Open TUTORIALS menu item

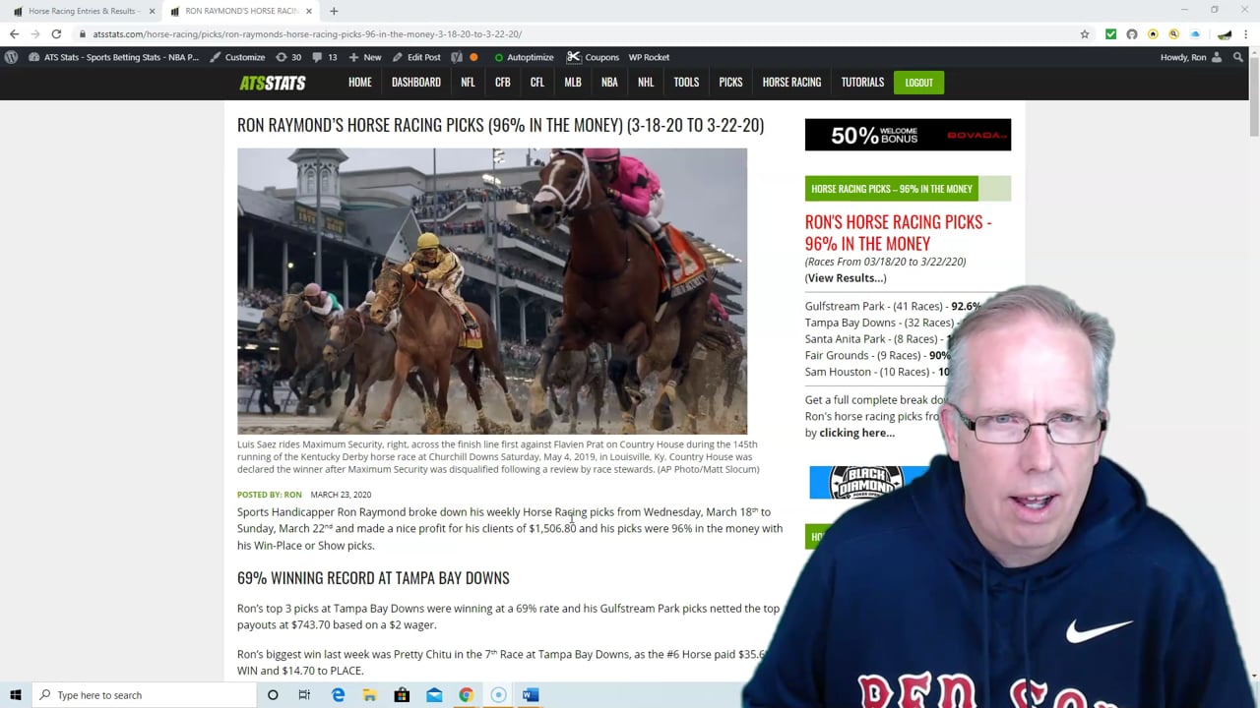coord(862,83)
